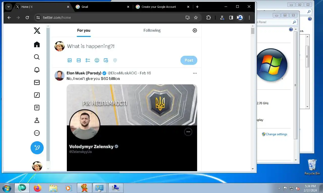Switch to the For you tab
Viewport: 323px width, 193px height.
click(x=84, y=30)
